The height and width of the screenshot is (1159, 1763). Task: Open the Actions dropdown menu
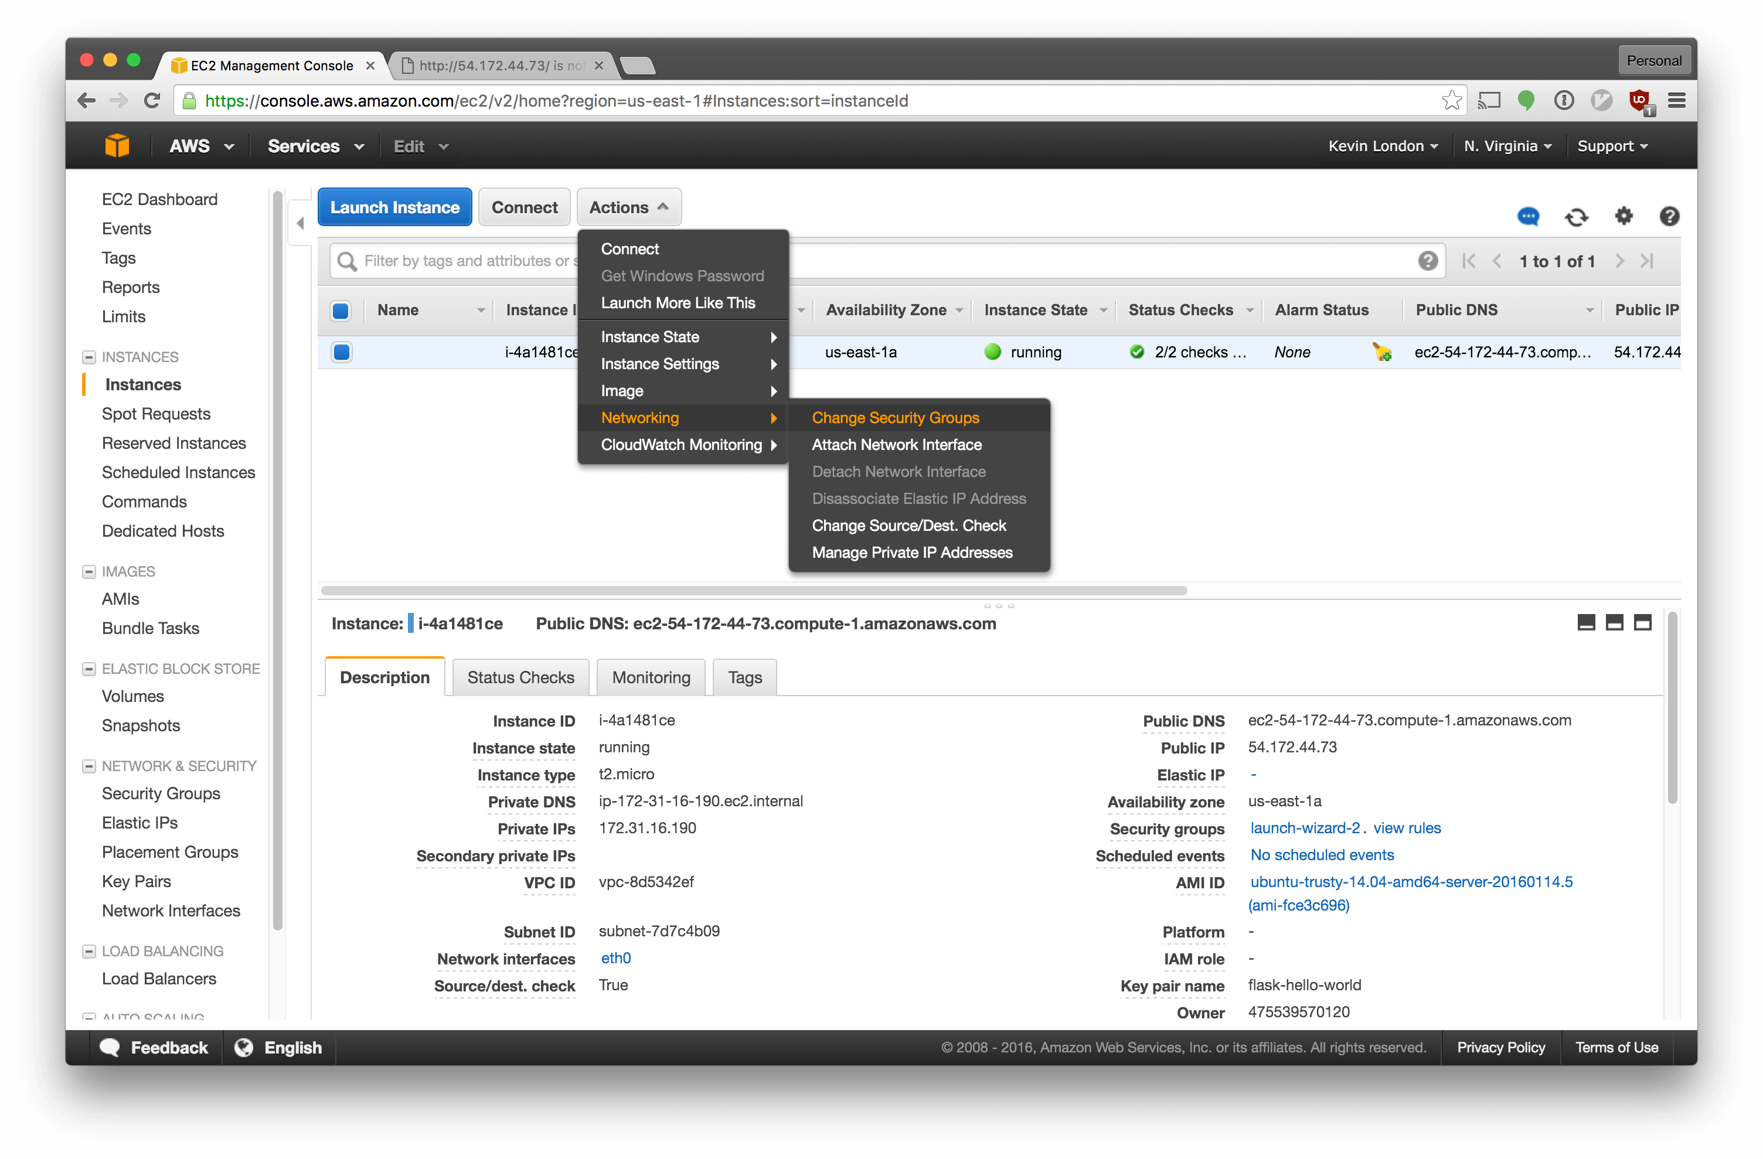click(x=626, y=207)
